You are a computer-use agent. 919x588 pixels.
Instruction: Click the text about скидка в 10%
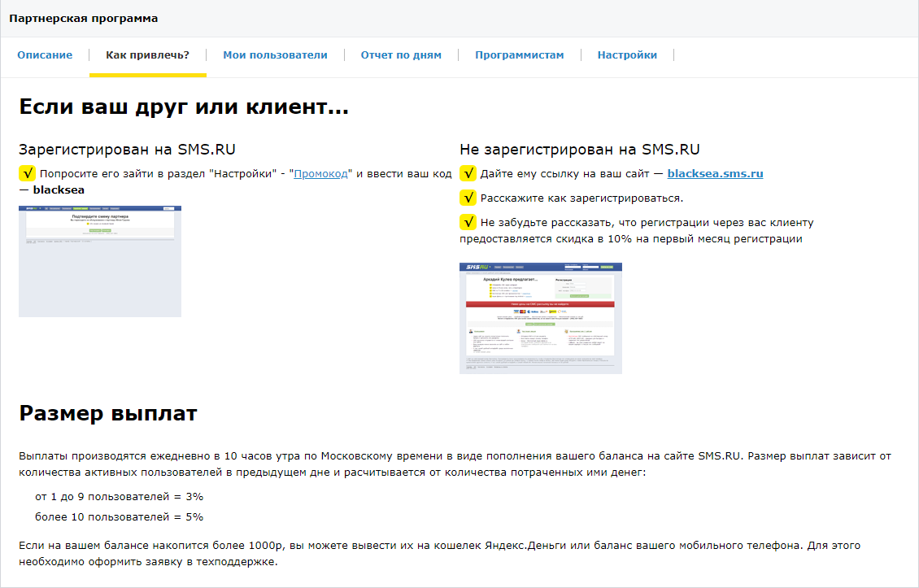637,230
